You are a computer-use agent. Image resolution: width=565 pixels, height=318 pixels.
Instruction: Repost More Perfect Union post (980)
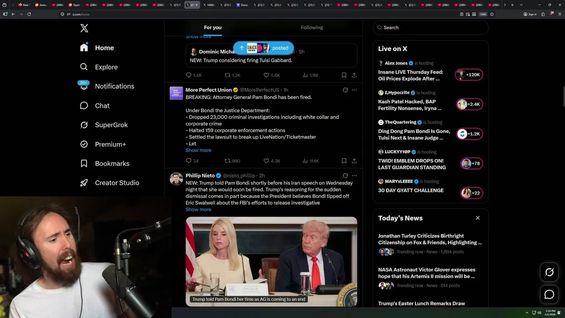pos(232,161)
